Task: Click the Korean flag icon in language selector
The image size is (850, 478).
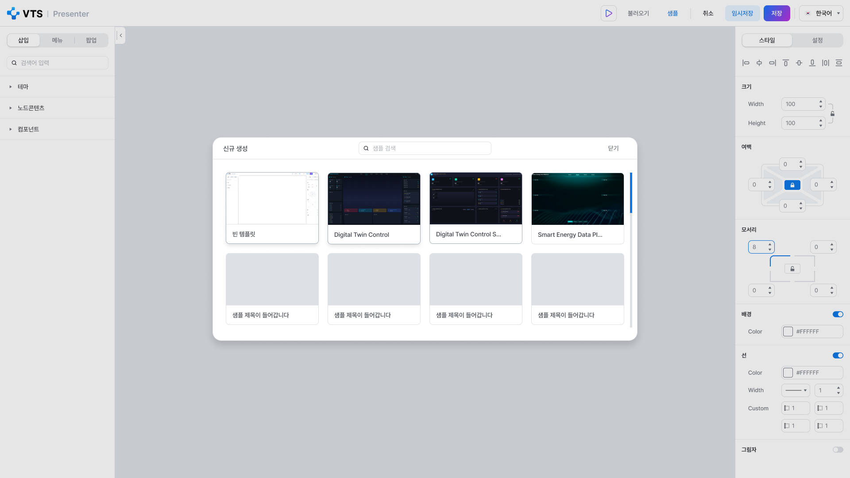Action: (x=808, y=13)
